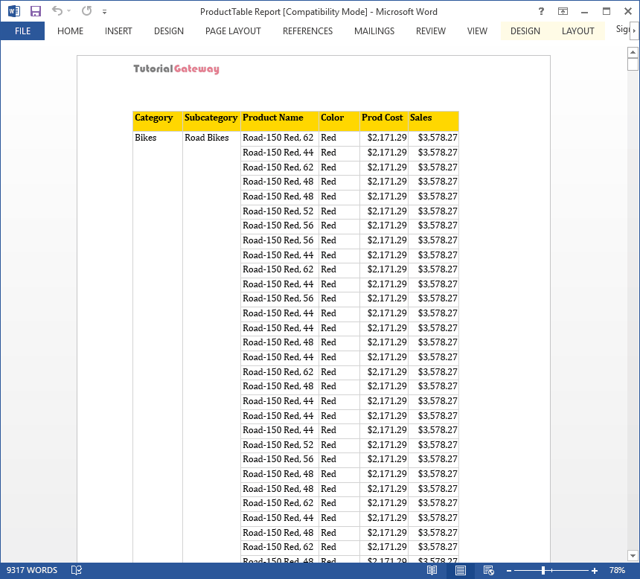Click the Save icon on Quick Access Toolbar
640x579 pixels.
35,11
